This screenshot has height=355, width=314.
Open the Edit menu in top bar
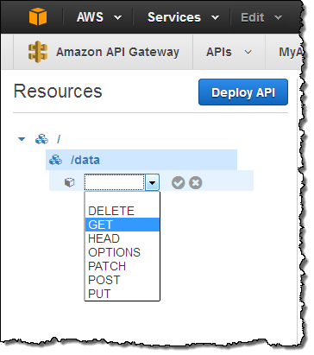(x=261, y=17)
